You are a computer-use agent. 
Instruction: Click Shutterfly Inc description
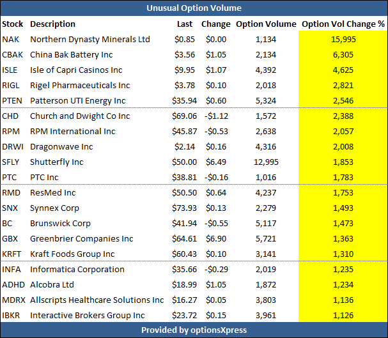tap(57, 162)
